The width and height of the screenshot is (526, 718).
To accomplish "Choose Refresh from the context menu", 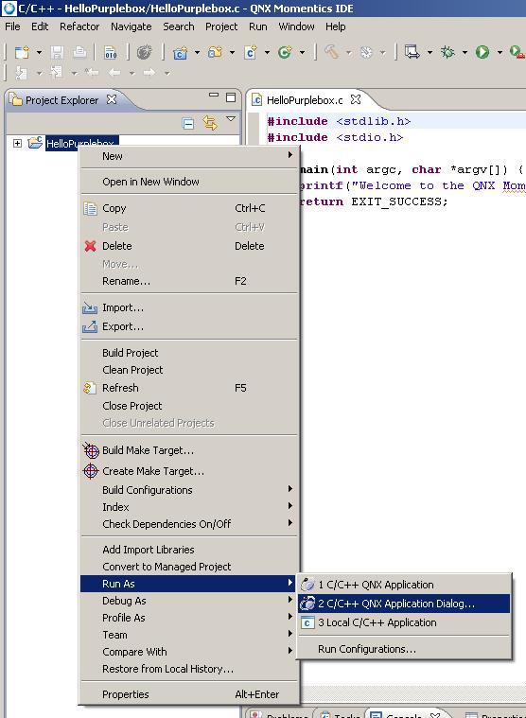I will 189,388.
